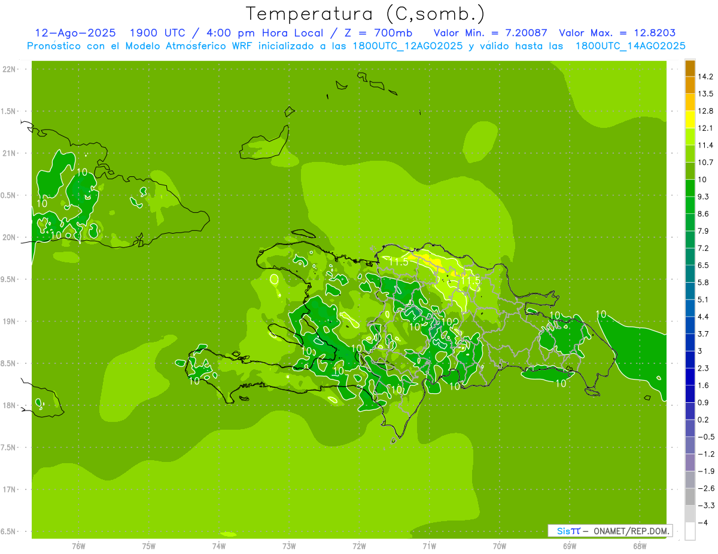
Task: Click the 9.3 colorbar label
Action: coord(704,197)
